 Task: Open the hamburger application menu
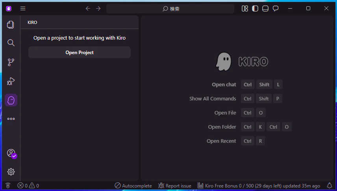tap(23, 8)
